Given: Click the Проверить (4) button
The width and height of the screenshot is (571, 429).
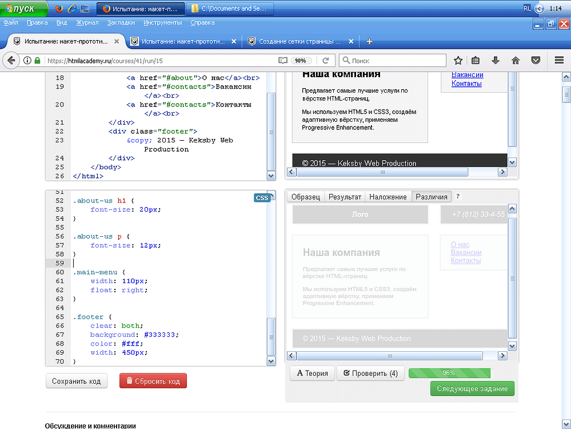Looking at the screenshot, I should 370,374.
